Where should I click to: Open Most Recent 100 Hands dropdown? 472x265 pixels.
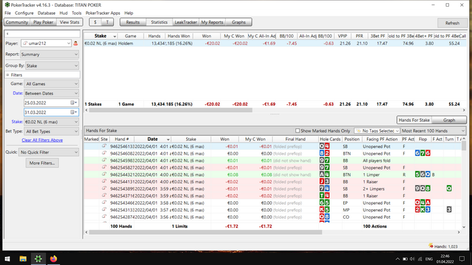click(x=433, y=130)
